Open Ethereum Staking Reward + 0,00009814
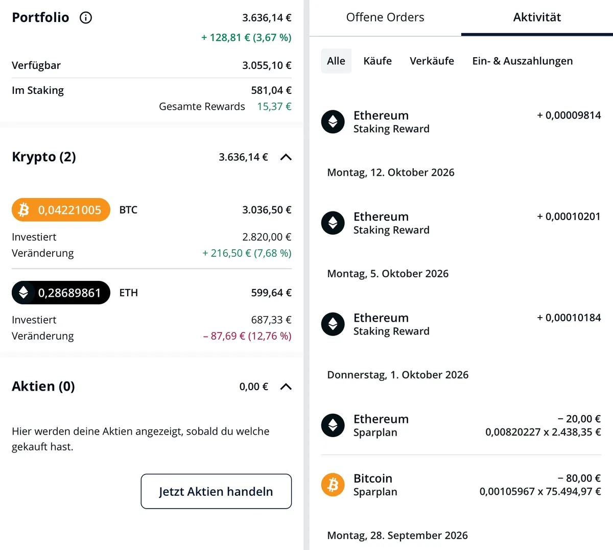Viewport: 613px width, 550px height. (x=461, y=122)
